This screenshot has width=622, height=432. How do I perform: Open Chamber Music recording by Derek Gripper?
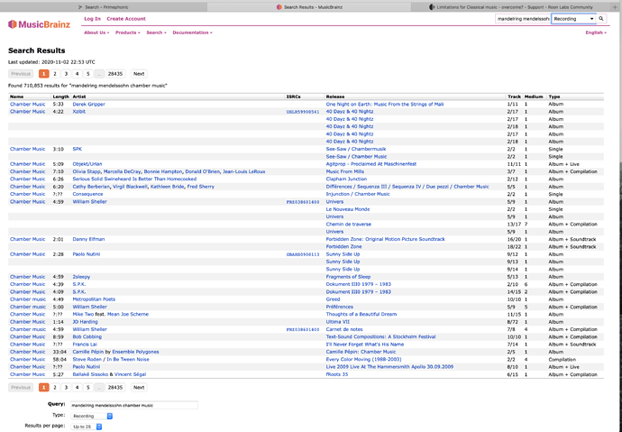(27, 105)
